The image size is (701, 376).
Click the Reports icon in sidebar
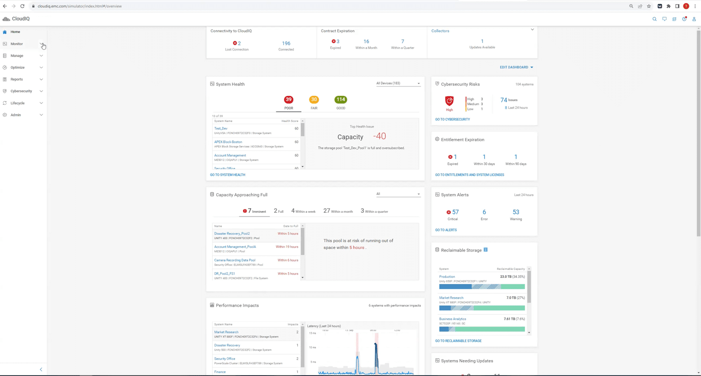5,79
